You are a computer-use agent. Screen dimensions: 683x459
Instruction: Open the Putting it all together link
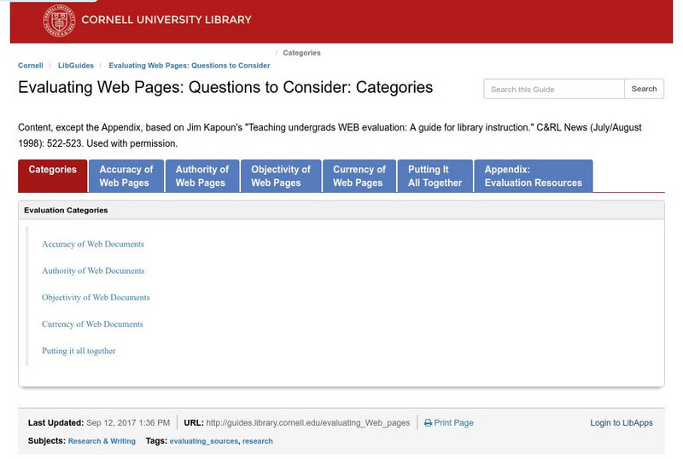[79, 351]
